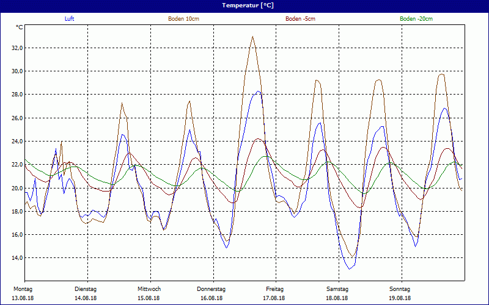Click the lowest blue curve point near 13°C
Viewport: 489px width, 305px height.
click(x=349, y=268)
